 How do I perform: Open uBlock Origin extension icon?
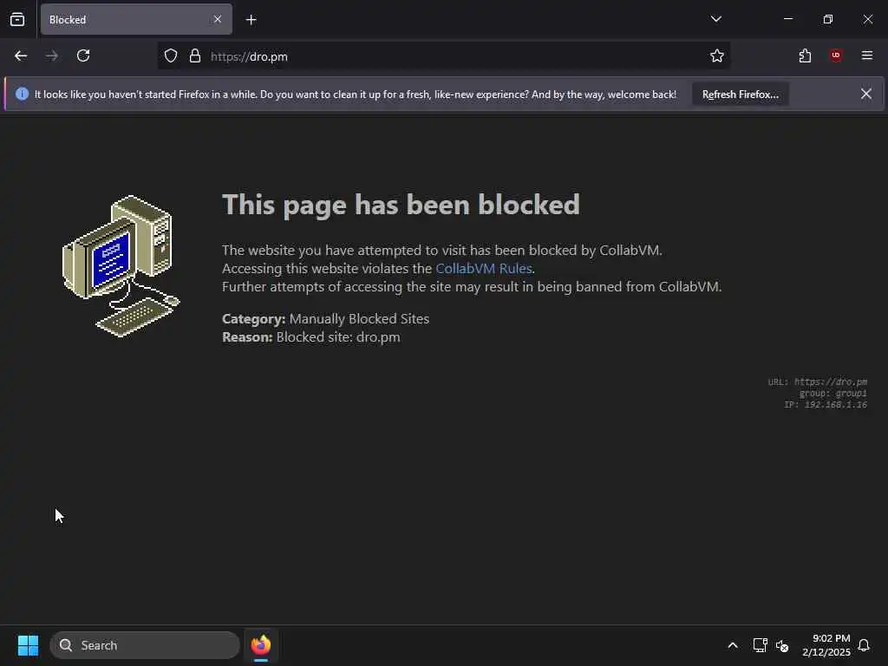pyautogui.click(x=836, y=55)
